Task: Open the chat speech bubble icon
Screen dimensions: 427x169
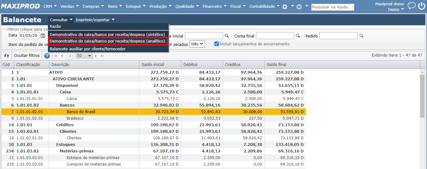Action: click(411, 6)
